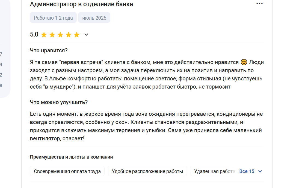Click the "Что нравится?" heading
The height and width of the screenshot is (188, 299).
49,50
